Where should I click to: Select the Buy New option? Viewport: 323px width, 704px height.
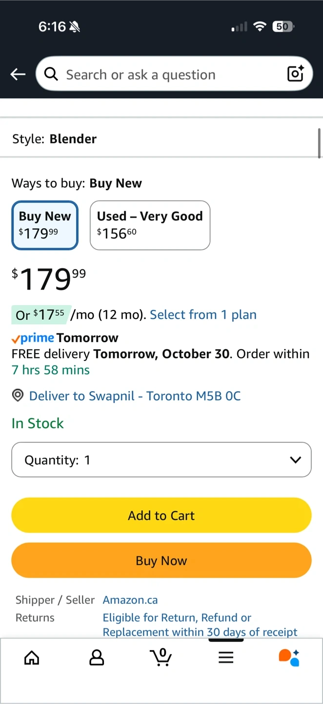[45, 225]
